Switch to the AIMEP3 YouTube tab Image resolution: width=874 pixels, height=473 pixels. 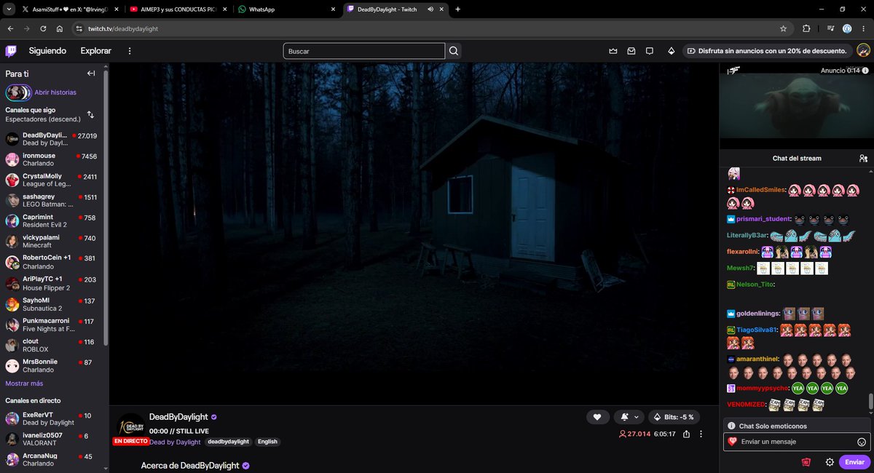pyautogui.click(x=180, y=9)
